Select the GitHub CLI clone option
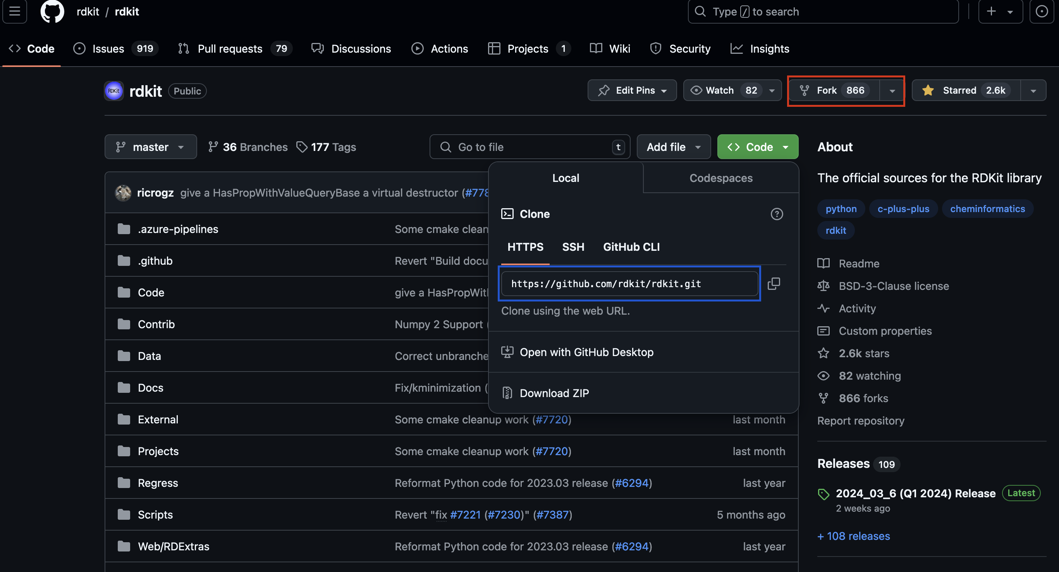 631,247
